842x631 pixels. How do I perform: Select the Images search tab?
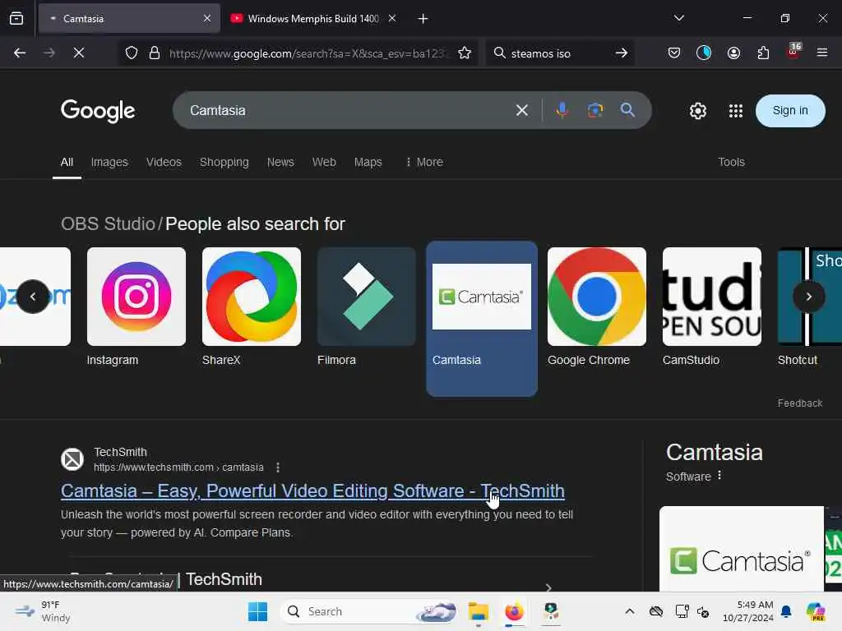coord(109,162)
